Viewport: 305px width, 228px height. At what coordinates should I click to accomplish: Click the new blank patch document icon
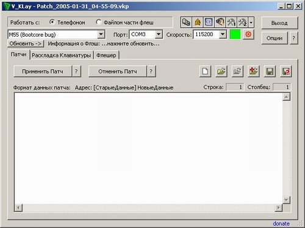pyautogui.click(x=205, y=72)
